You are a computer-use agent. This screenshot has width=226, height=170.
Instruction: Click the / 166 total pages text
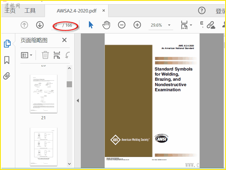pyautogui.click(x=67, y=25)
